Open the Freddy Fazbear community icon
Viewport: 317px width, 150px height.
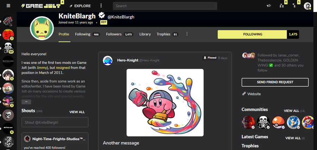248,122
